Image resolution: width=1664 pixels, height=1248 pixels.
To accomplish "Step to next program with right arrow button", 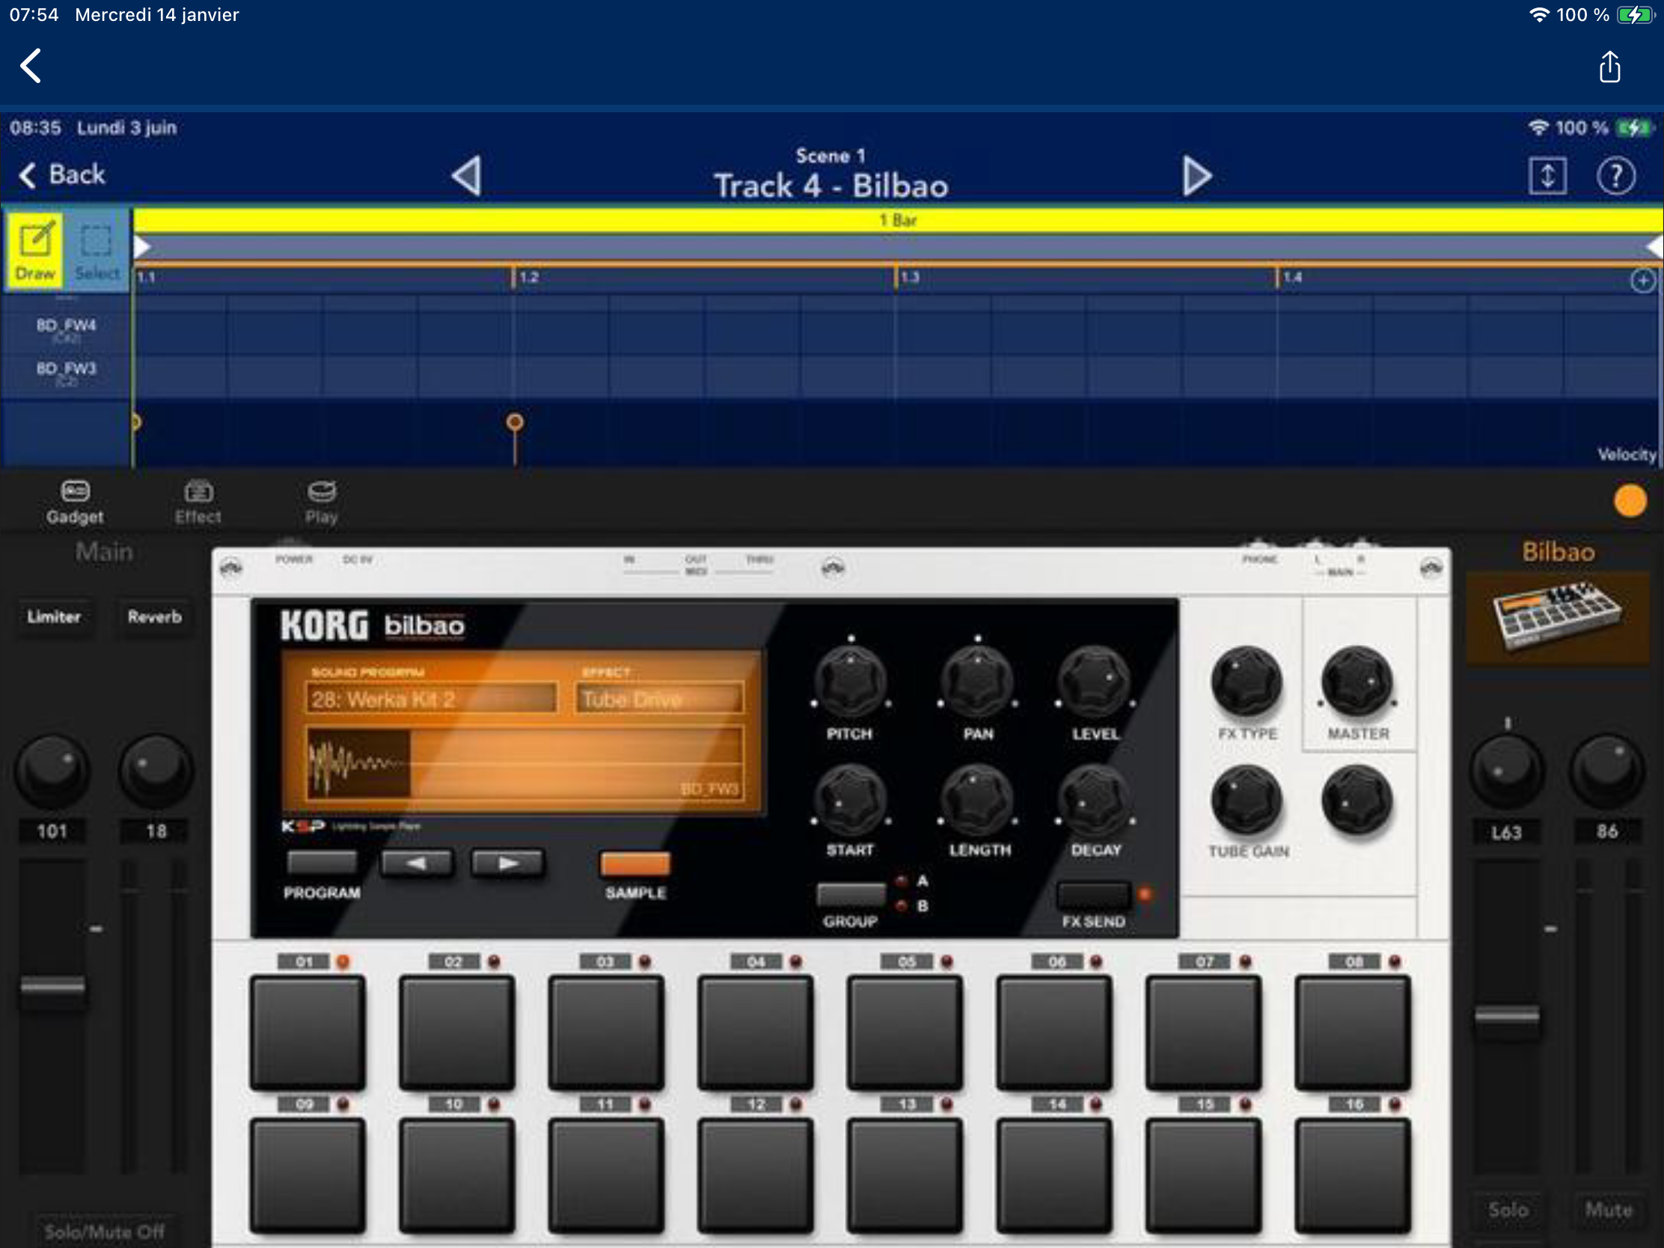I will pyautogui.click(x=507, y=863).
